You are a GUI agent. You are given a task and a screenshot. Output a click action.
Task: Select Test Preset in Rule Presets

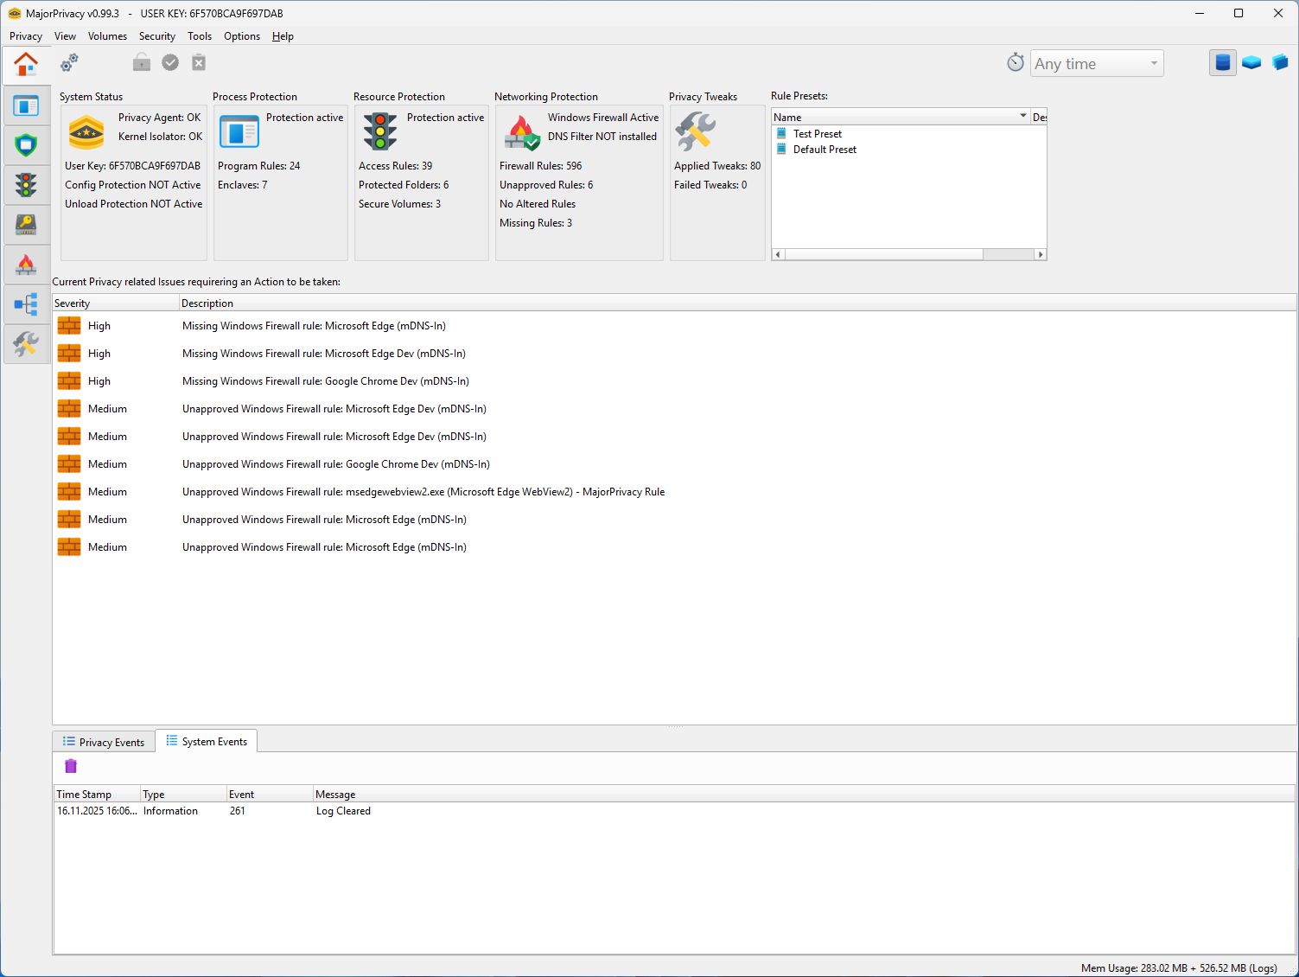[x=817, y=134]
